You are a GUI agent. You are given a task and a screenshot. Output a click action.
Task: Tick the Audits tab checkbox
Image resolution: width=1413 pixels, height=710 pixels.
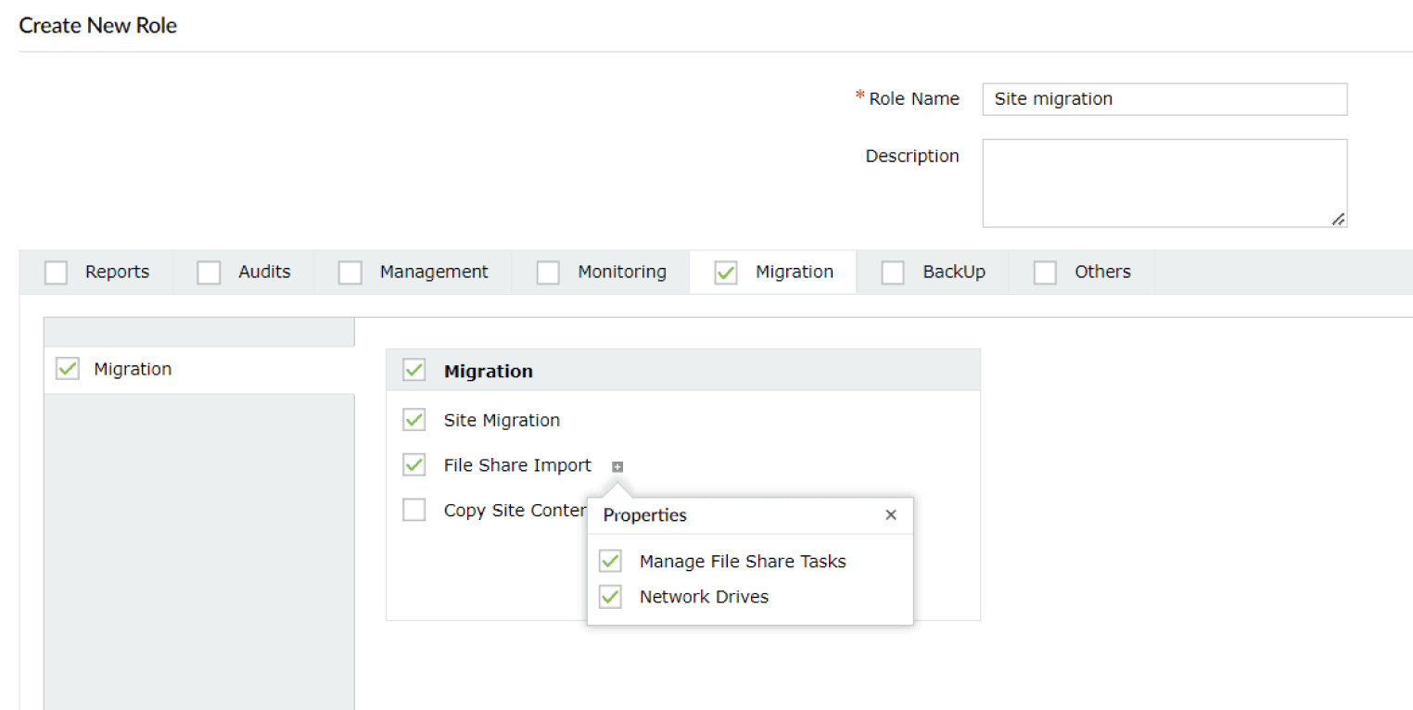coord(210,273)
